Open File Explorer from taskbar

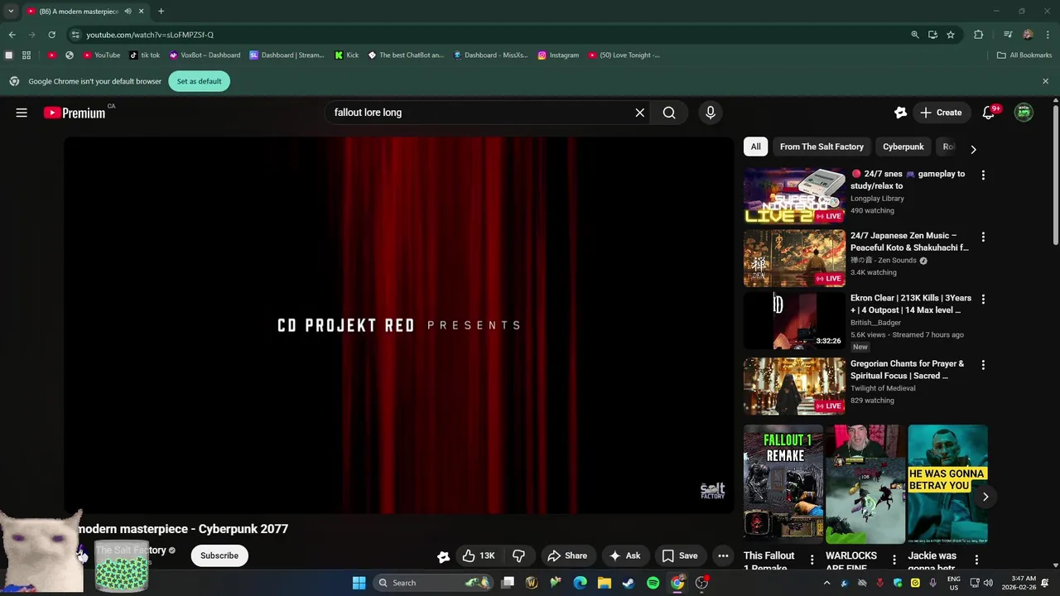point(605,583)
